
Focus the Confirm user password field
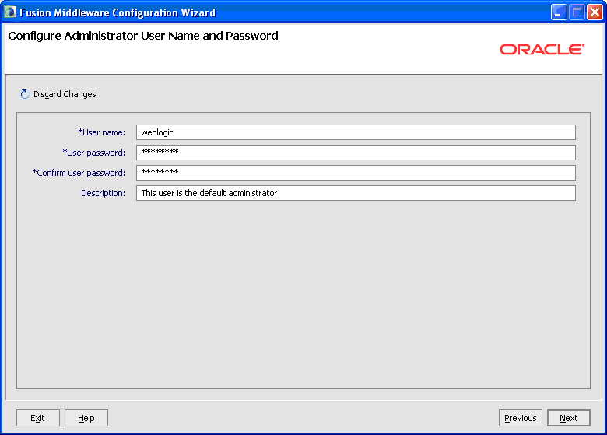[356, 173]
